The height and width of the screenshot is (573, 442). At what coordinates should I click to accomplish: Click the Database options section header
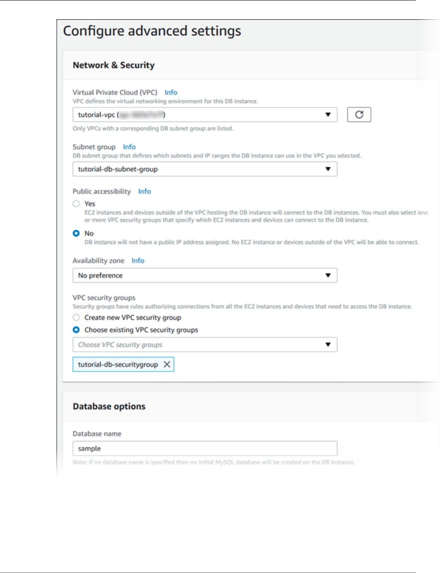109,407
